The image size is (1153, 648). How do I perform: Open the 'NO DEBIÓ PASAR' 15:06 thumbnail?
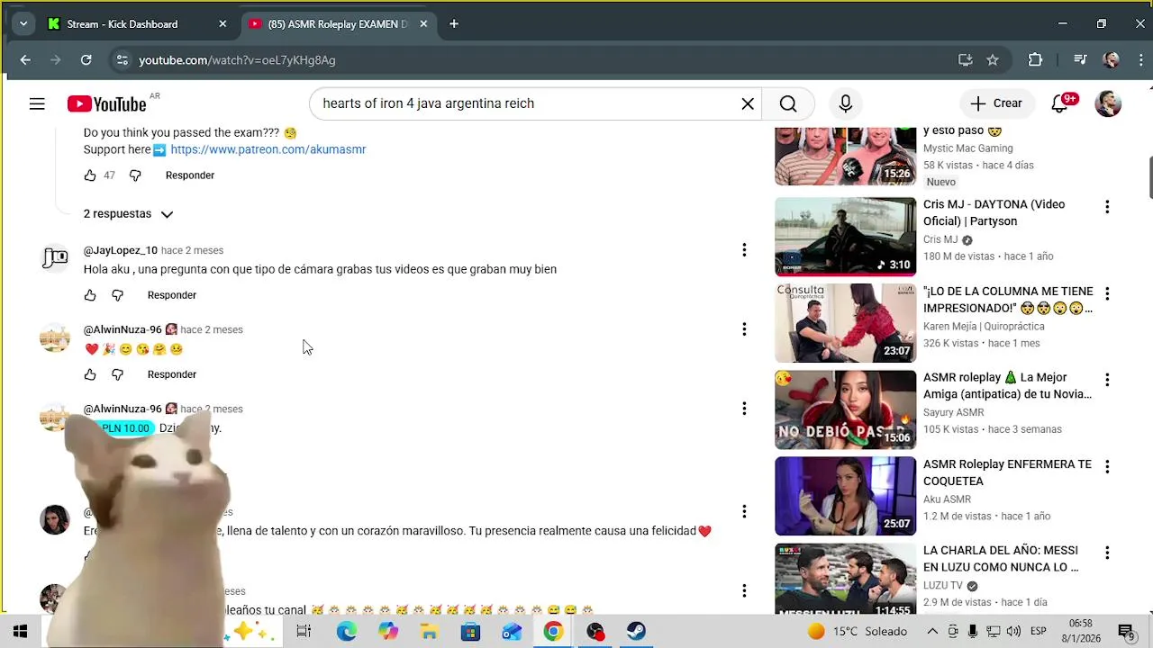845,409
